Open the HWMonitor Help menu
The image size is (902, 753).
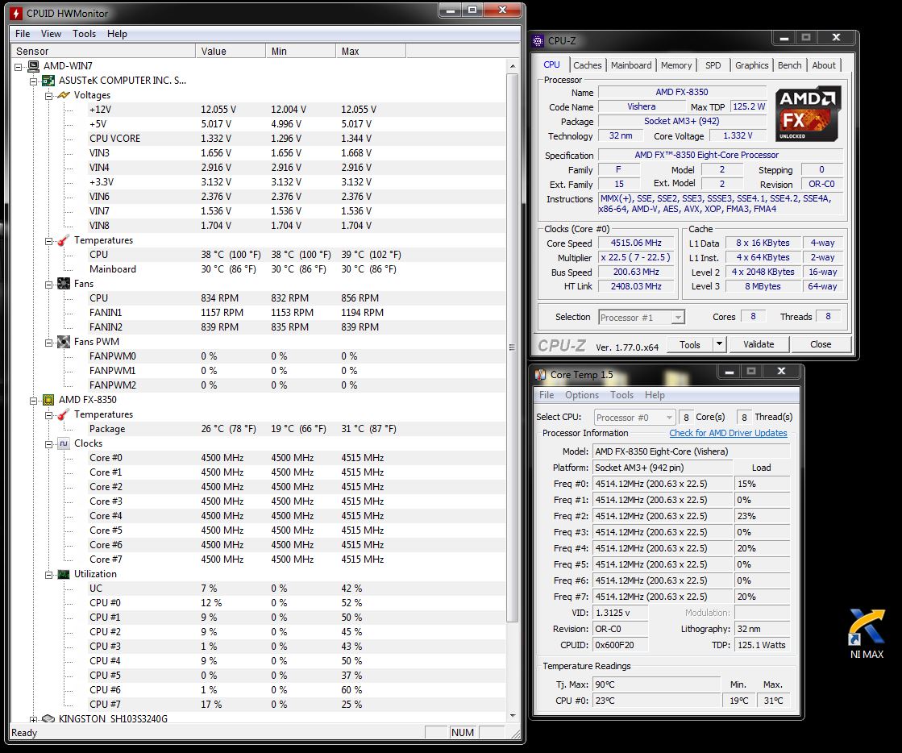click(x=117, y=34)
